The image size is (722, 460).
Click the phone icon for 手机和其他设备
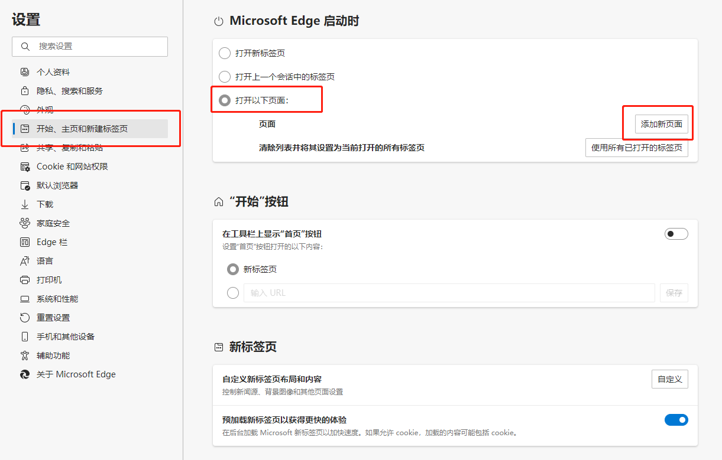click(x=25, y=337)
